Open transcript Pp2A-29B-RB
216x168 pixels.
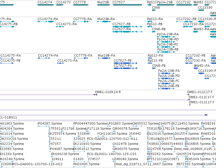click(x=168, y=49)
